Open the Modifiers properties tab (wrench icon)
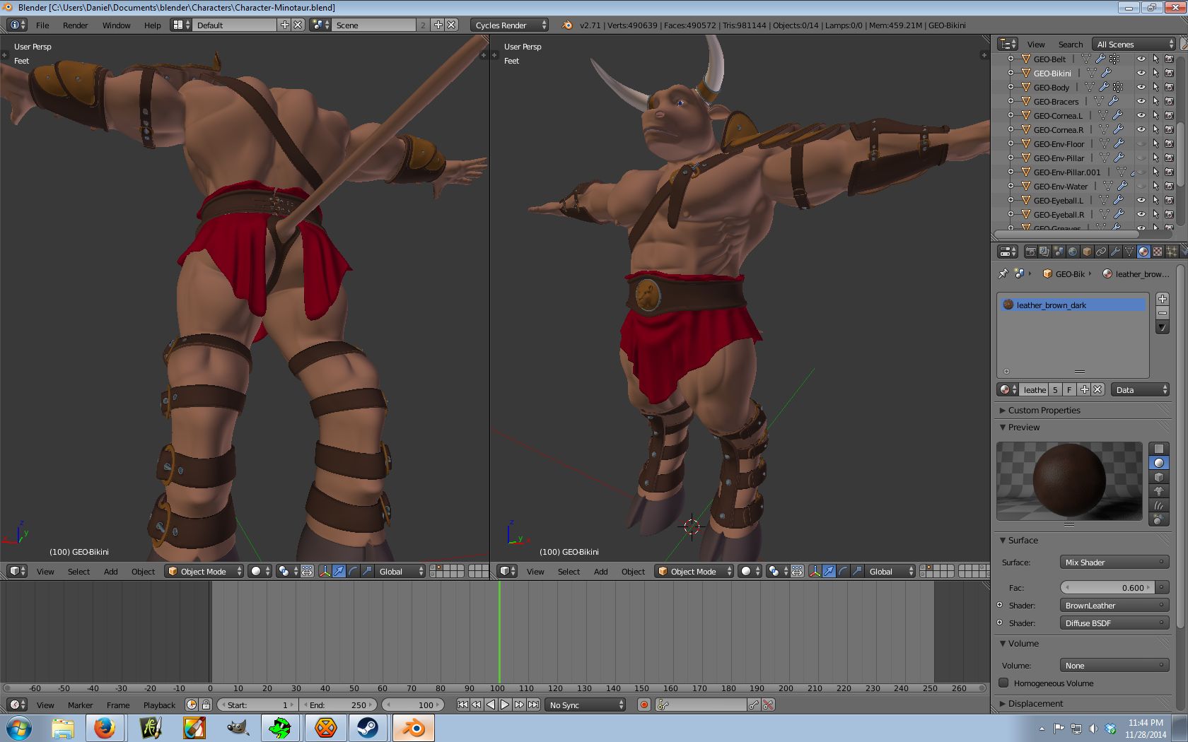Image resolution: width=1188 pixels, height=742 pixels. click(x=1115, y=252)
